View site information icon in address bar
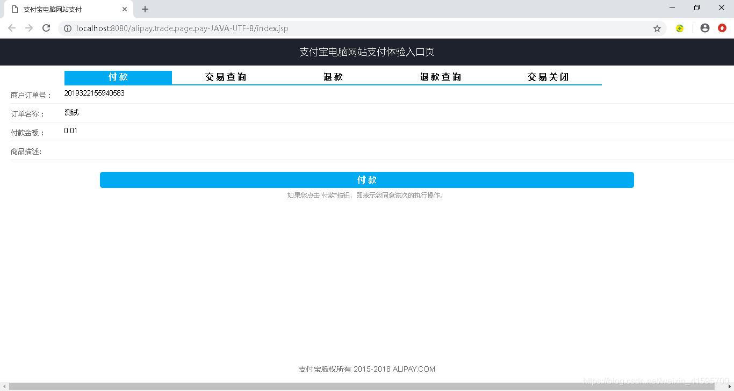Screen dimensions: 734x391 pyautogui.click(x=68, y=28)
